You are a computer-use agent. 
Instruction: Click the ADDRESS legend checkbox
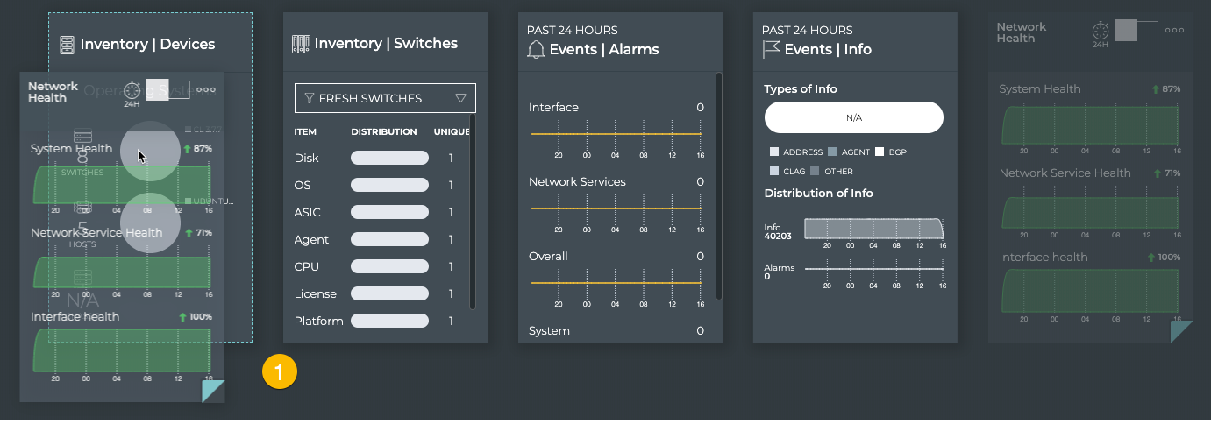[774, 152]
